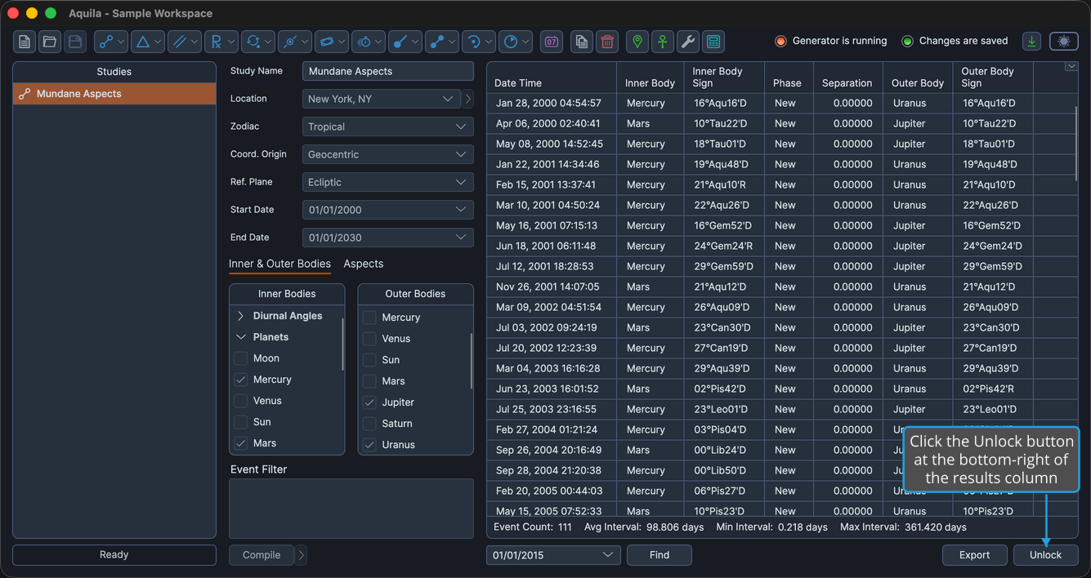This screenshot has height=578, width=1091.
Task: Uncheck Mercury in Inner Bodies
Action: point(241,380)
